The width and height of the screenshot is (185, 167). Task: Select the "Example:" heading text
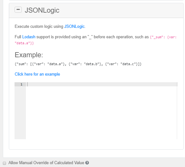click(29, 55)
